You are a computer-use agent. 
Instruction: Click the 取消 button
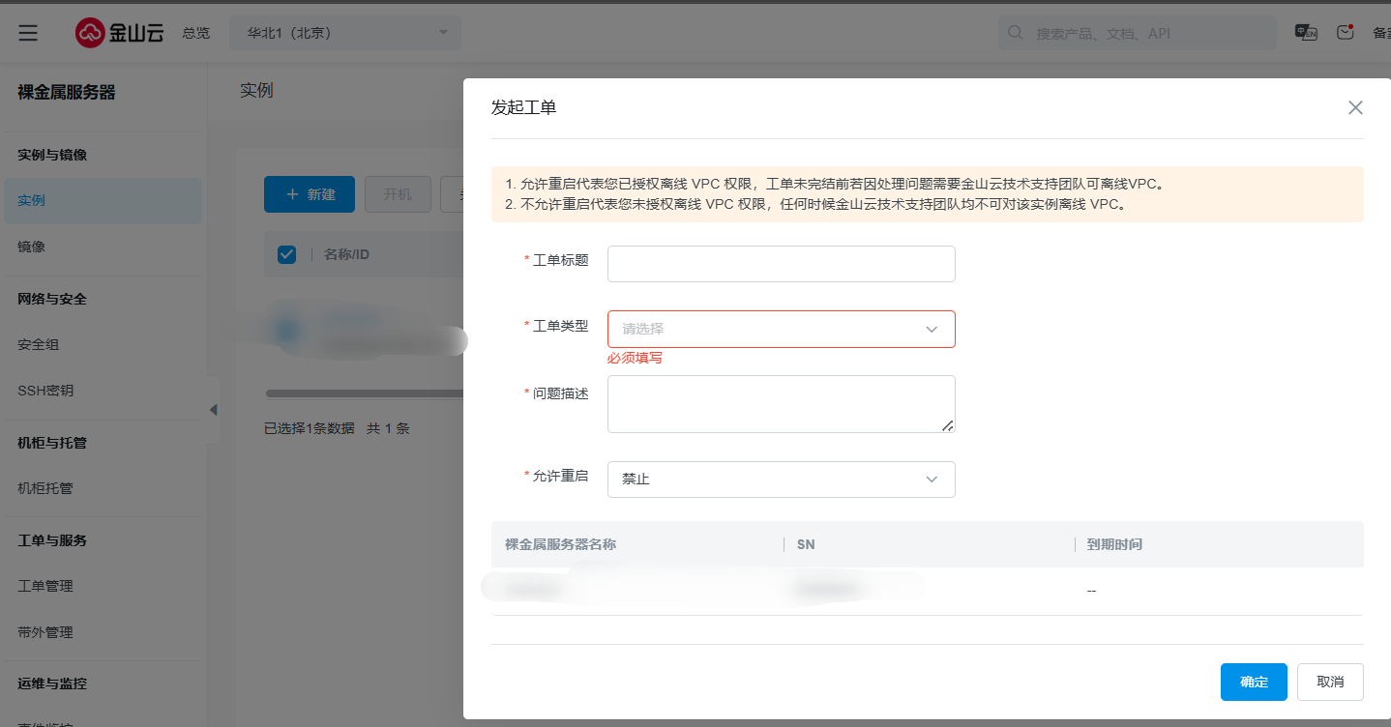(1330, 682)
